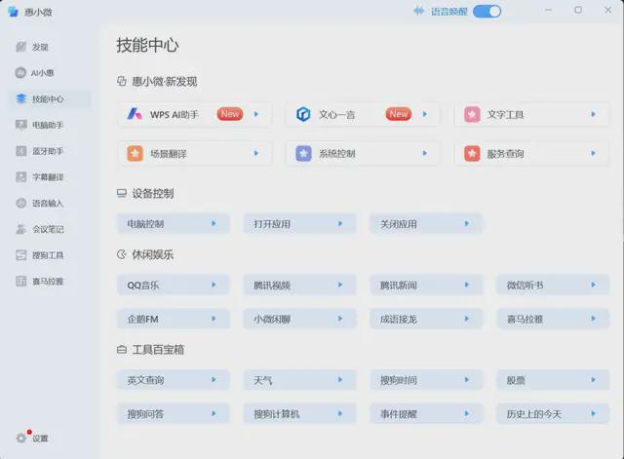Open the 天气 tool button
624x459 pixels.
299,380
